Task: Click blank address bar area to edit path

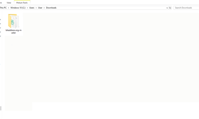Action: pyautogui.click(x=110, y=8)
